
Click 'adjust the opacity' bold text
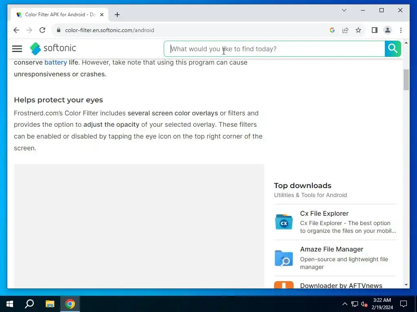point(111,124)
